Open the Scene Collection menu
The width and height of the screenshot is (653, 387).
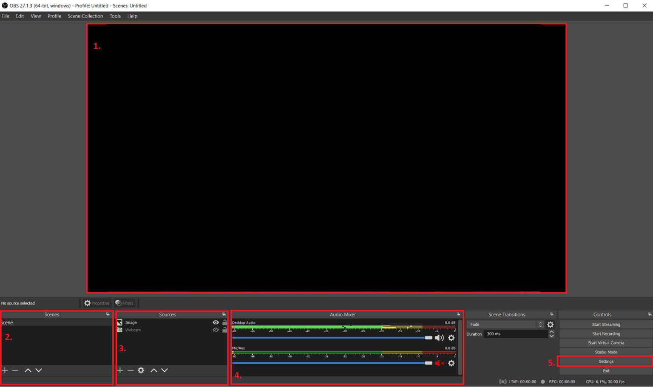pyautogui.click(x=85, y=16)
